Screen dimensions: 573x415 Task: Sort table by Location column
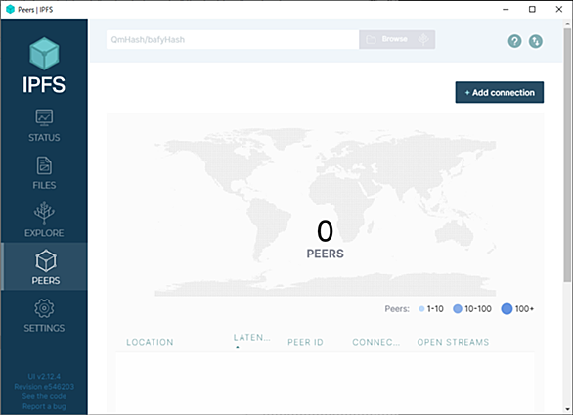tap(150, 342)
